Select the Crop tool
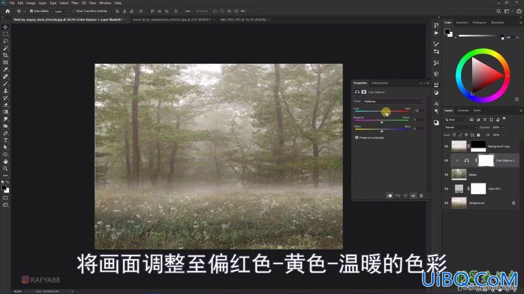The width and height of the screenshot is (524, 294). tap(5, 55)
